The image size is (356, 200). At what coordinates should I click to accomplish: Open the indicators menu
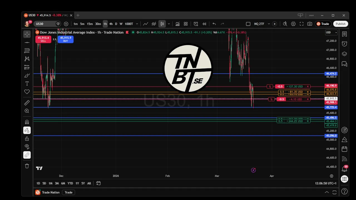point(177,24)
